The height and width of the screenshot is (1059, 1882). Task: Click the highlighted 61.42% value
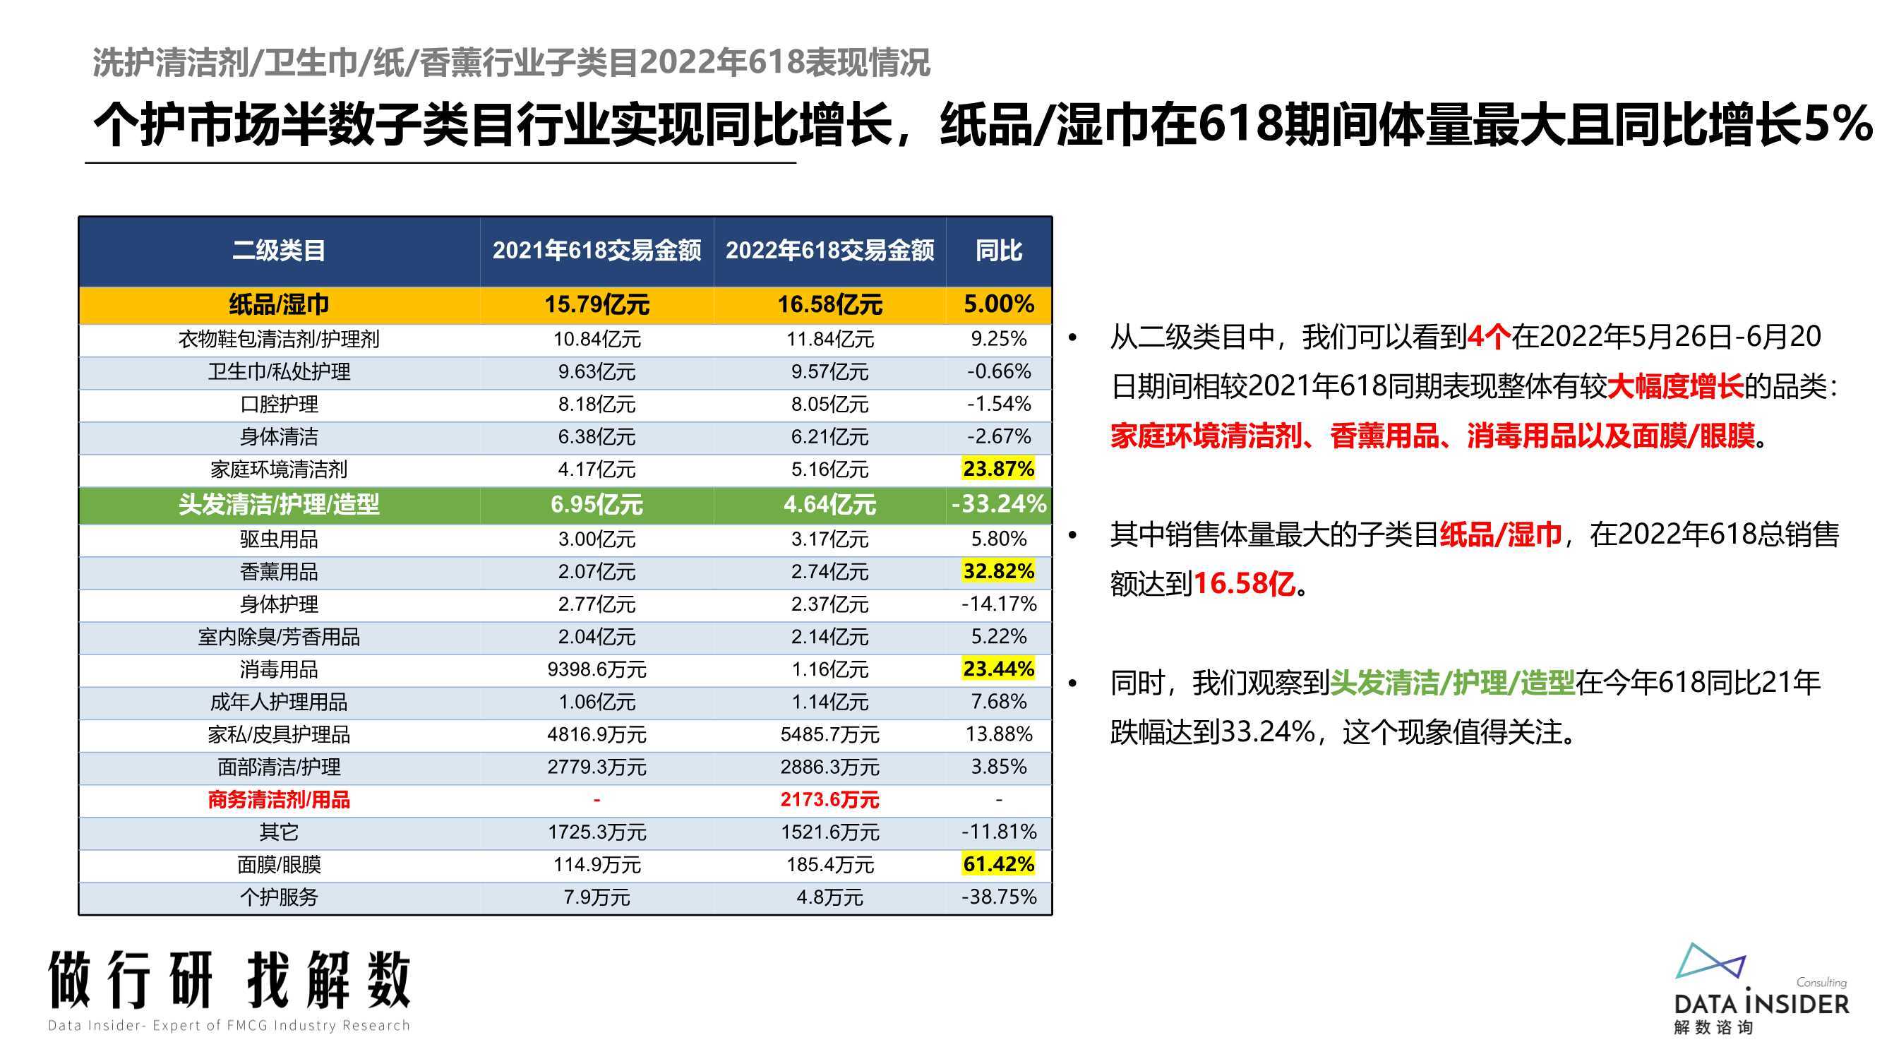[999, 865]
